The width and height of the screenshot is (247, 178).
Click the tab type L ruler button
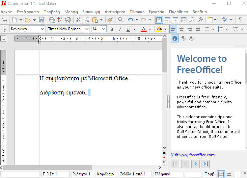pos(3,38)
